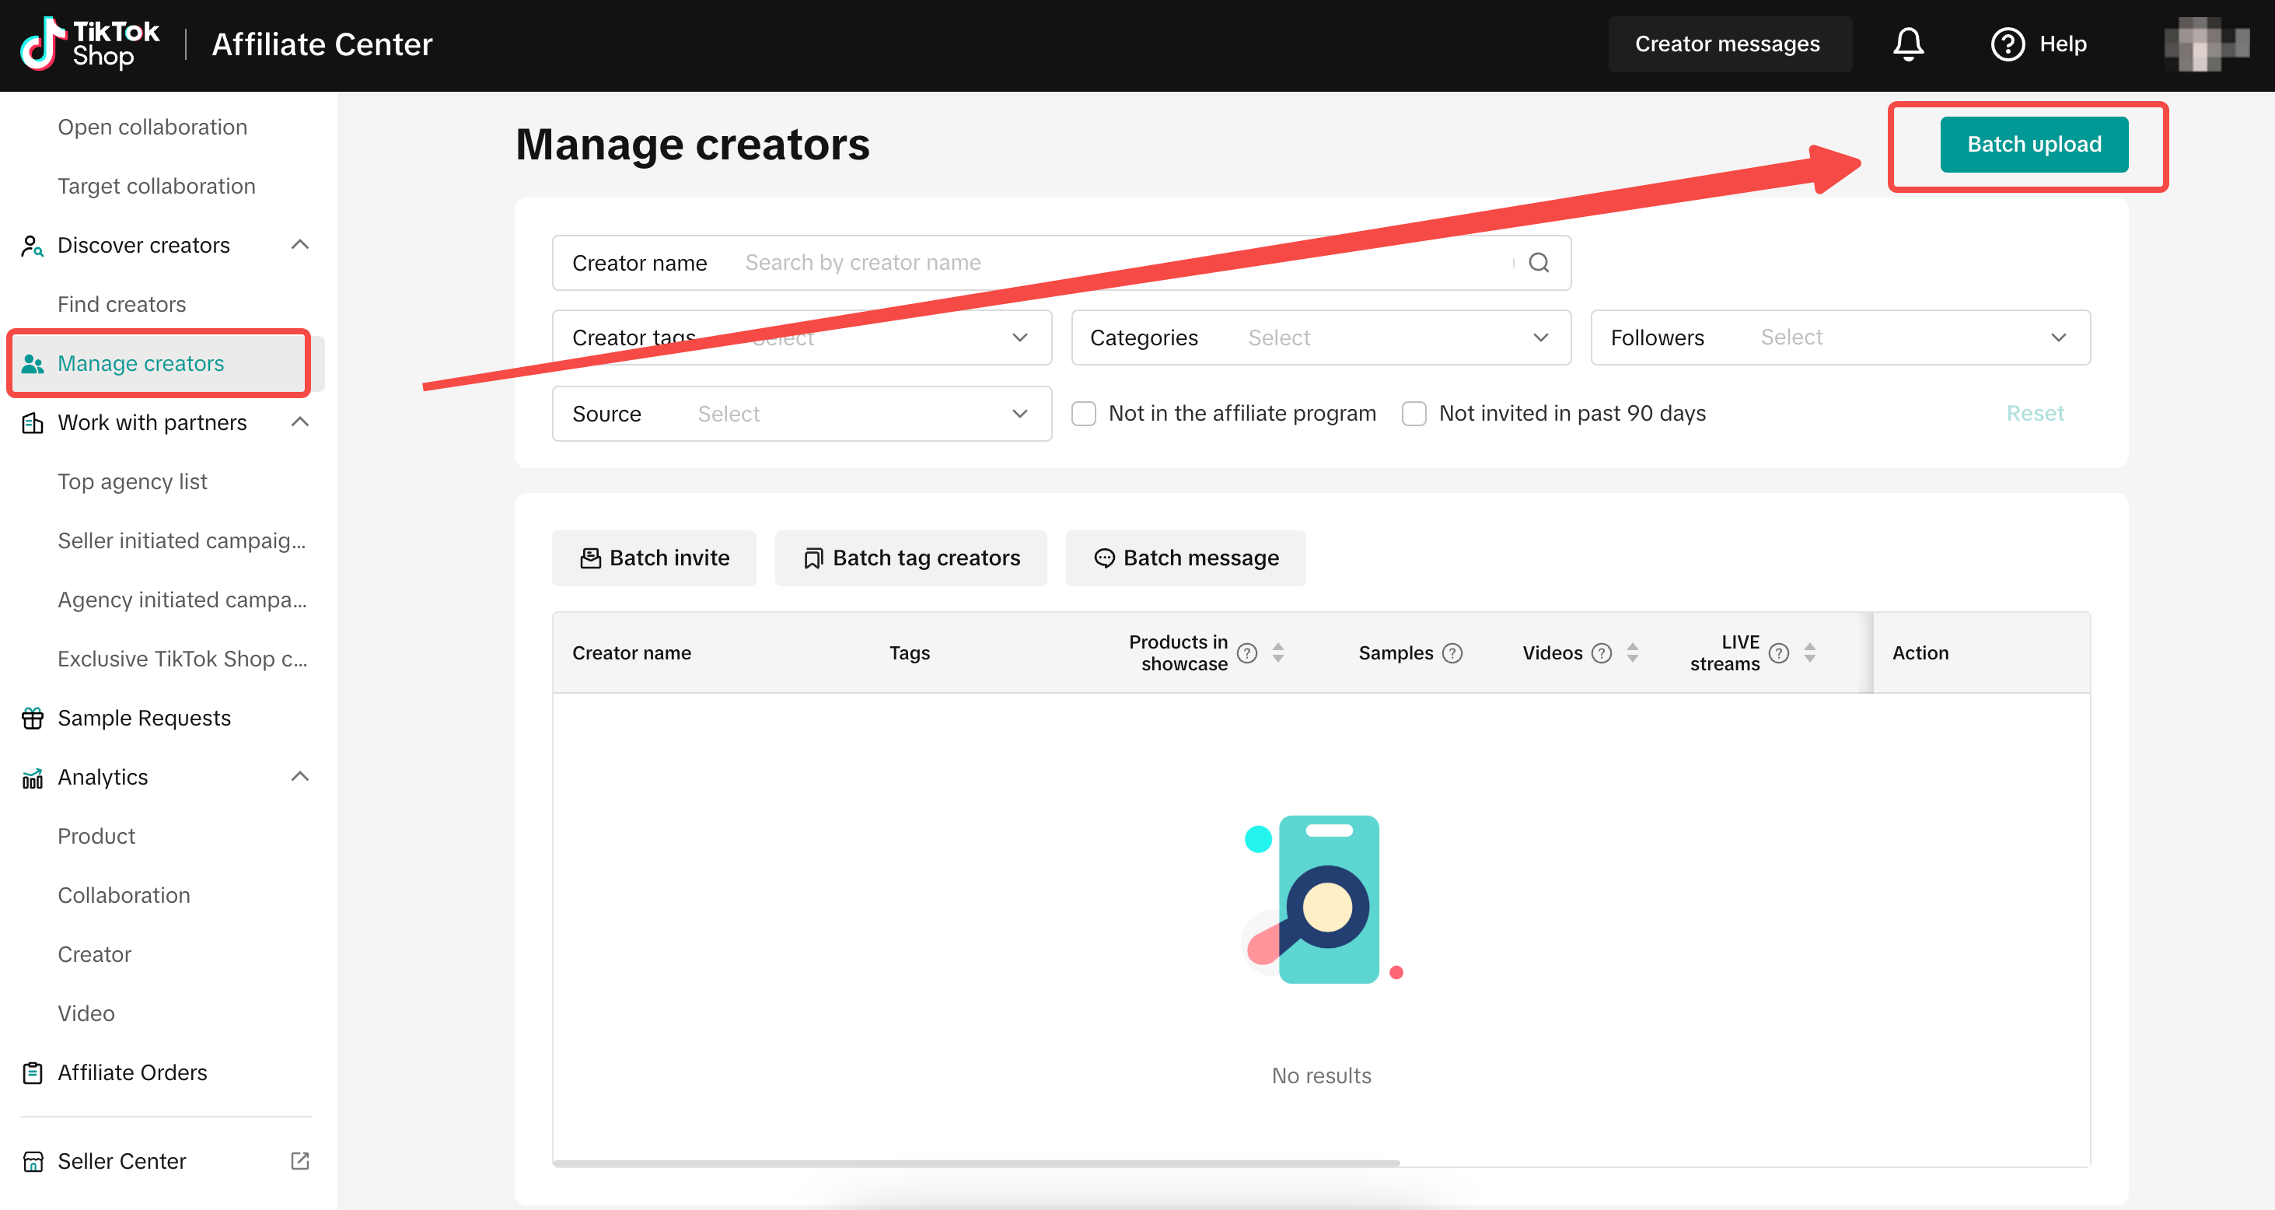This screenshot has height=1210, width=2275.
Task: Open Top agency list
Action: point(132,481)
